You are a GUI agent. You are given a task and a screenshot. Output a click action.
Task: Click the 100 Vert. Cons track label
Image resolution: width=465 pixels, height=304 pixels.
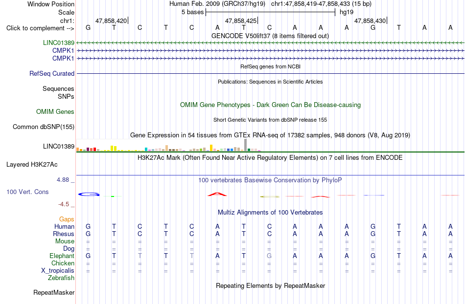(x=27, y=192)
